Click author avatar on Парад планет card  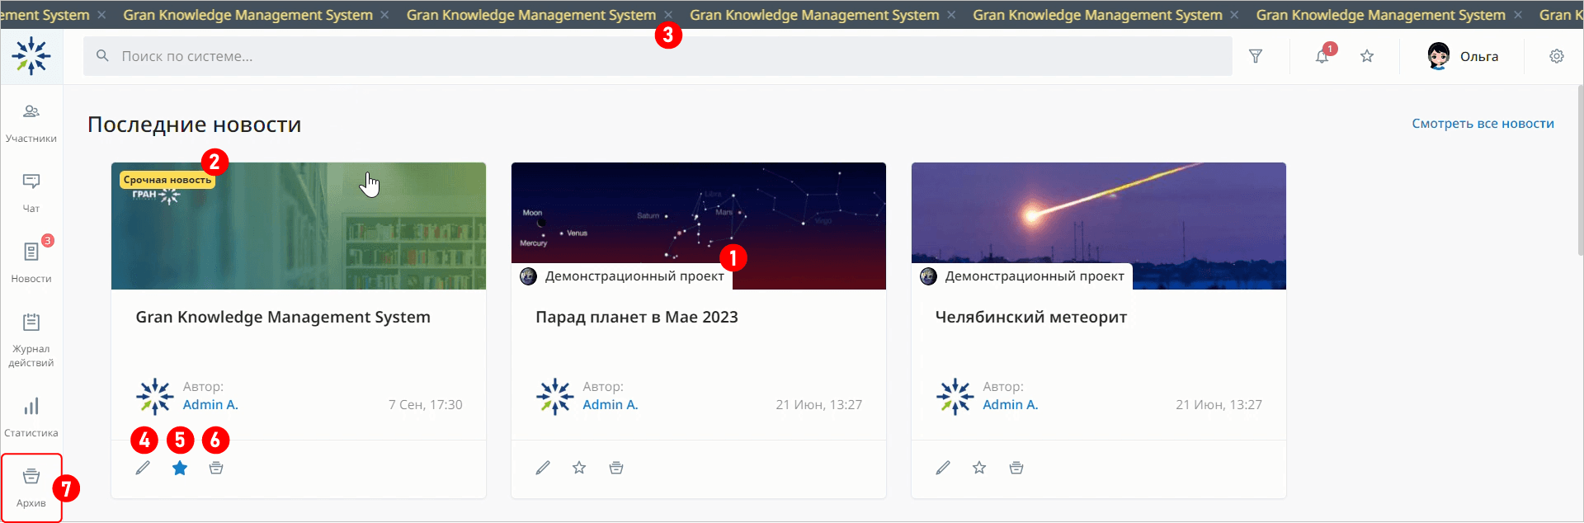[x=555, y=397]
